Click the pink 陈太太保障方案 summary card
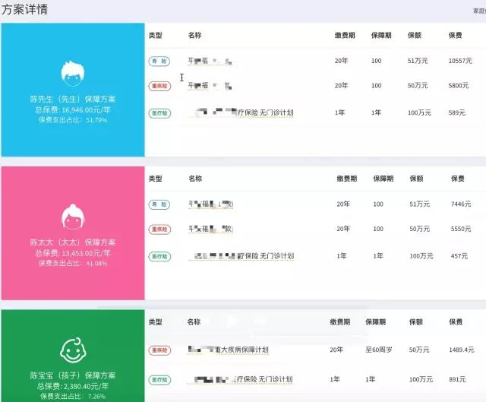 73,233
